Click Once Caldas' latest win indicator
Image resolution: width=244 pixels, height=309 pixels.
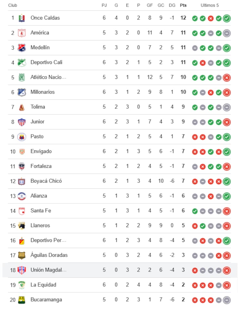[x=227, y=18]
